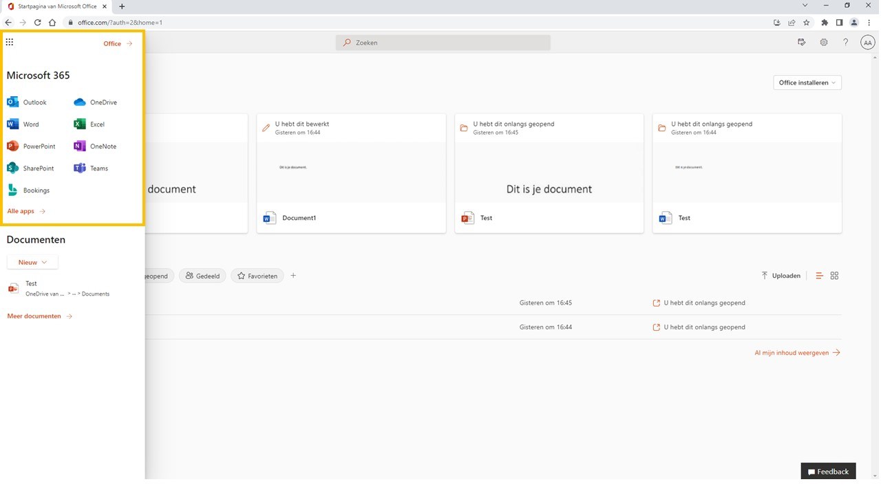Add a new filter with the plus icon

pos(293,276)
